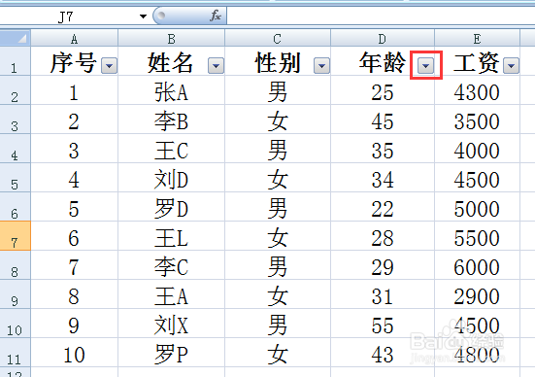Click the 性别 header cell text
Screen dimensions: 535x377
point(278,63)
